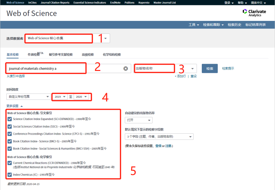Click 从索引中选择 link
Viewport: 275px width, 190px height.
pyautogui.click(x=16, y=76)
